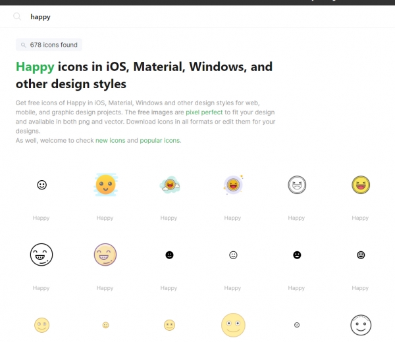Viewport: 395px width, 342px height.
Task: Open the 'new icons' link
Action: coord(111,141)
